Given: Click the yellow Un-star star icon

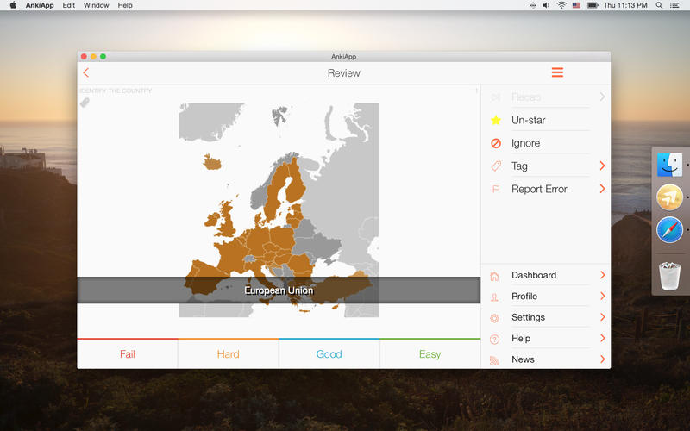Looking at the screenshot, I should (496, 121).
